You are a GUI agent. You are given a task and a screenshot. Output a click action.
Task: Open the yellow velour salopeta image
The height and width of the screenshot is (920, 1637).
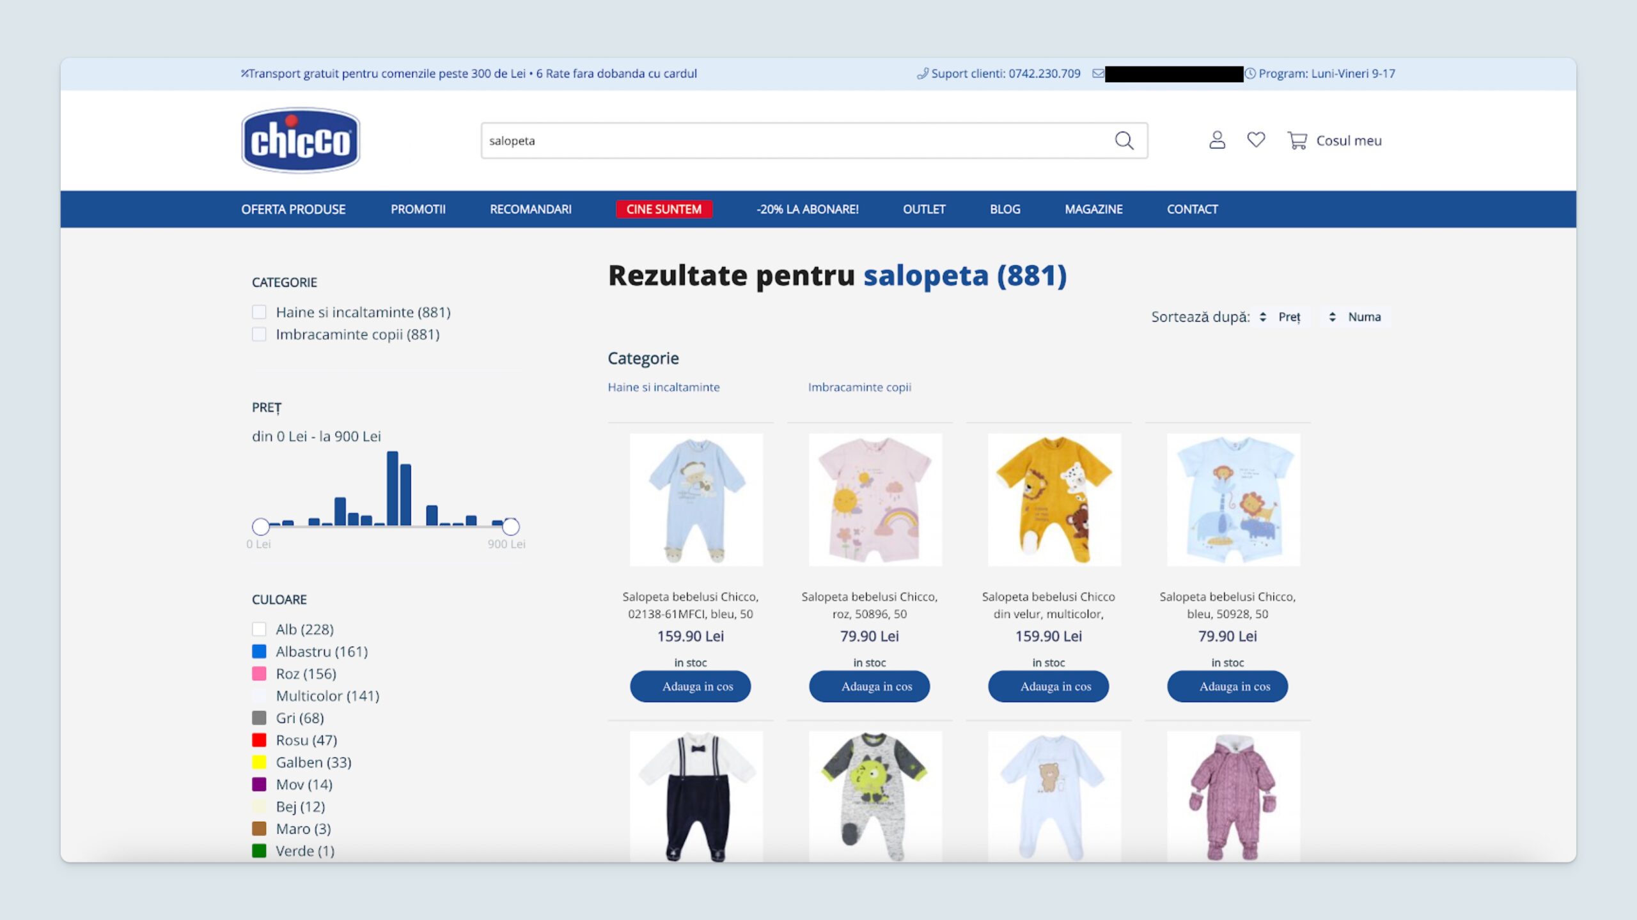pos(1054,500)
